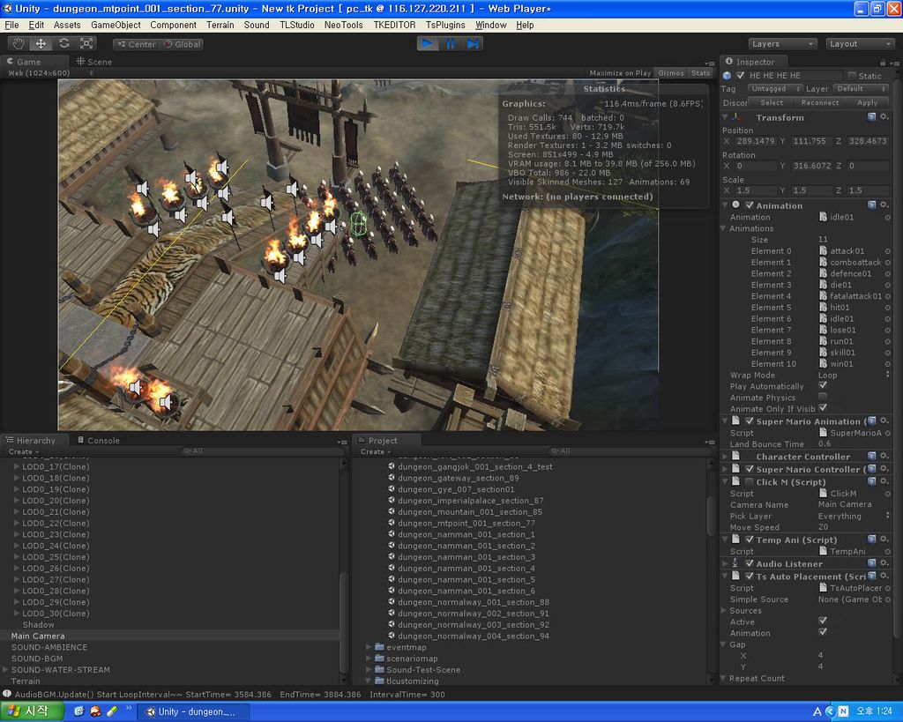
Task: Switch to the Console tab
Action: 98,441
